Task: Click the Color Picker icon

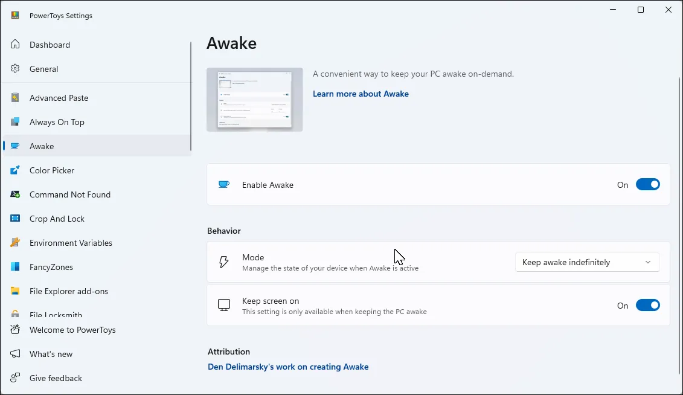Action: pyautogui.click(x=15, y=170)
